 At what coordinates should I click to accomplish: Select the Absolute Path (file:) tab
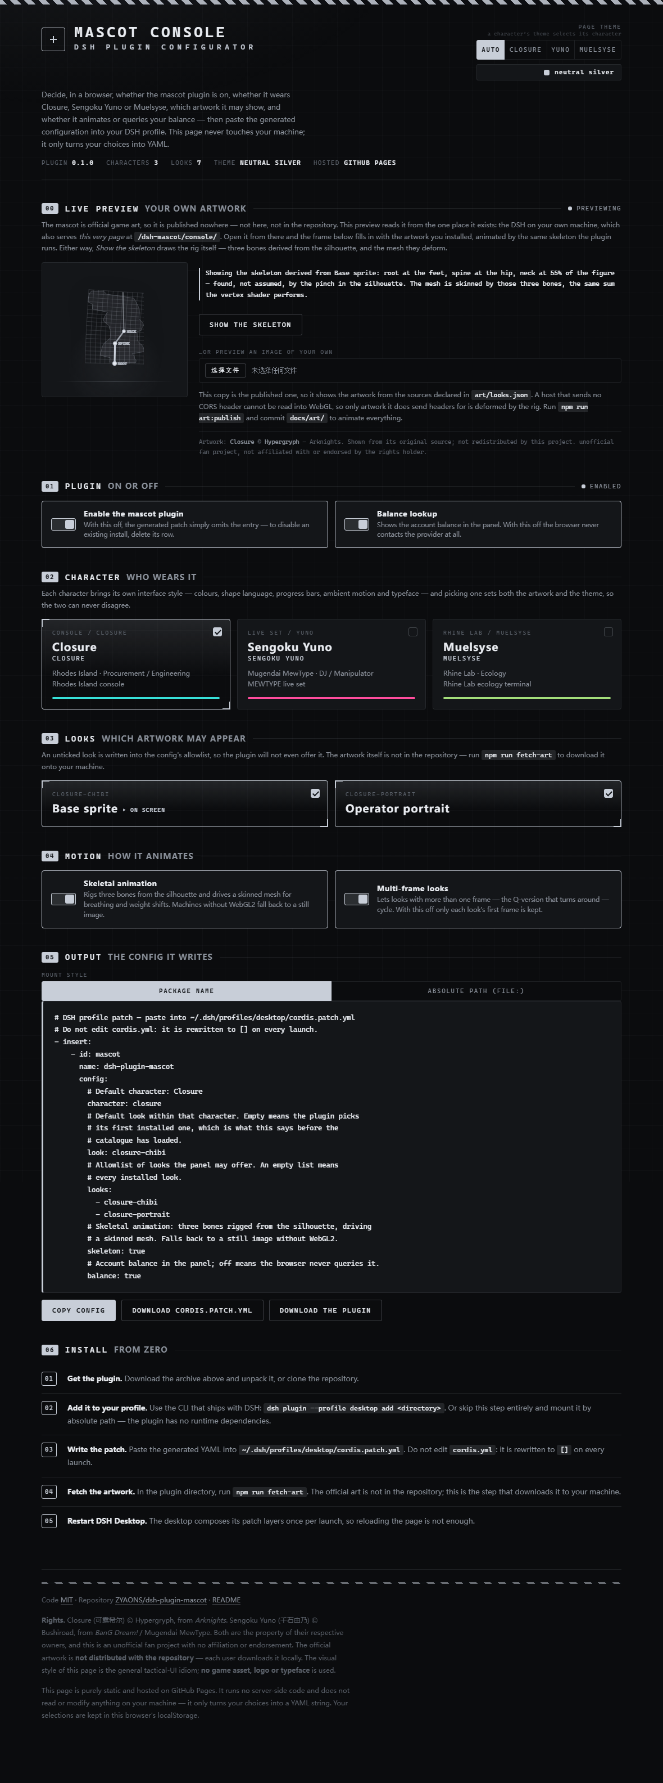click(x=476, y=991)
